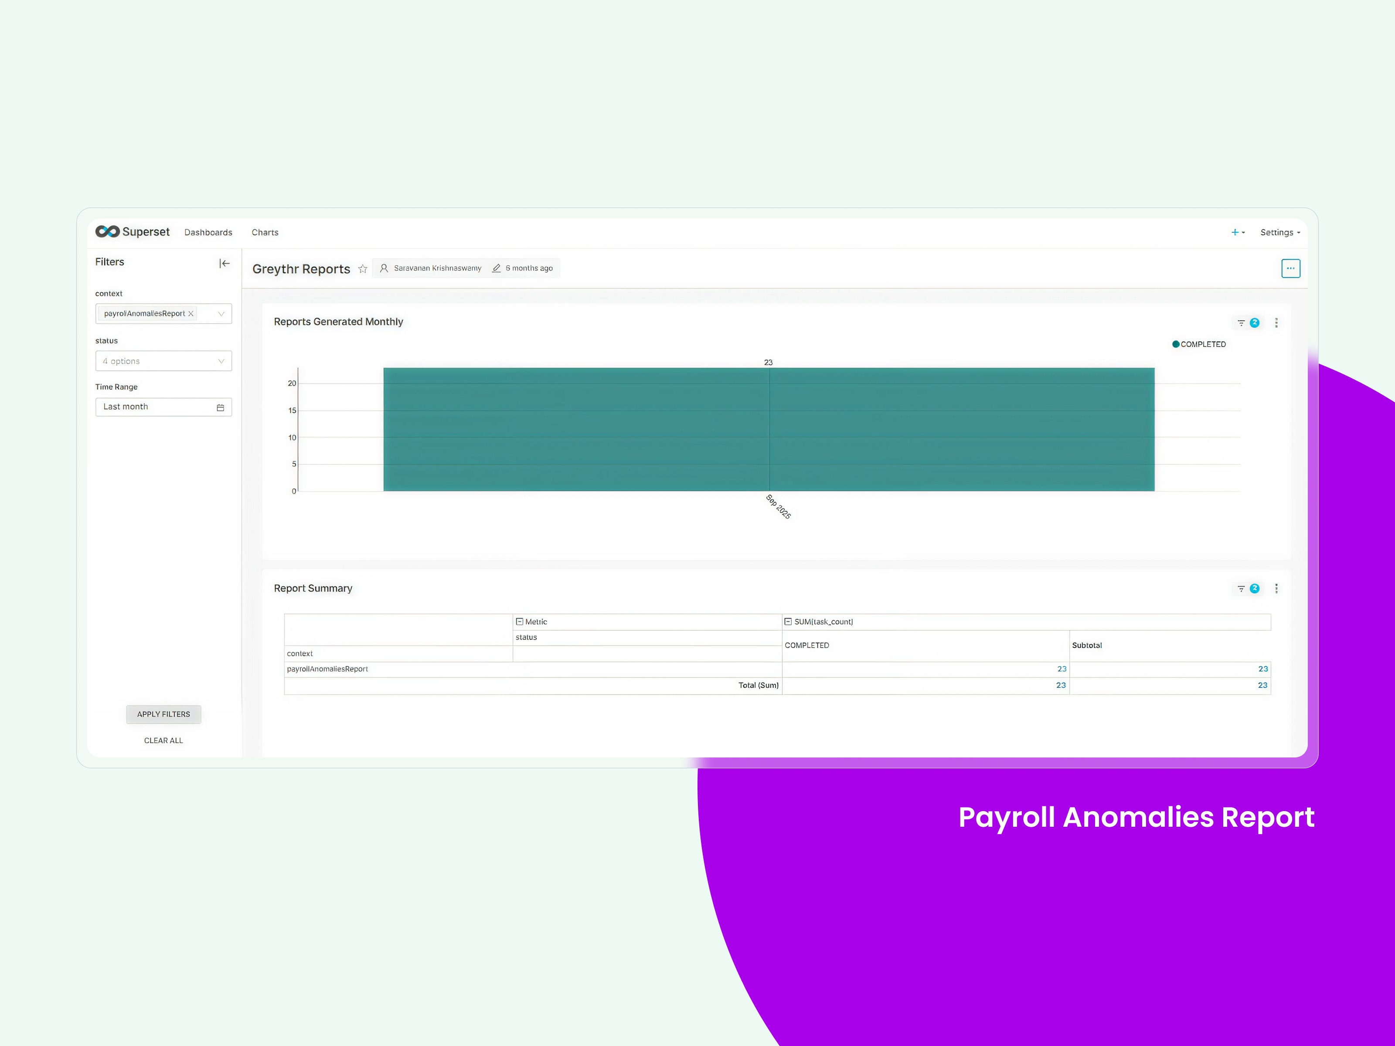This screenshot has height=1046, width=1395.
Task: Click the Time Range calendar icon
Action: tap(220, 408)
